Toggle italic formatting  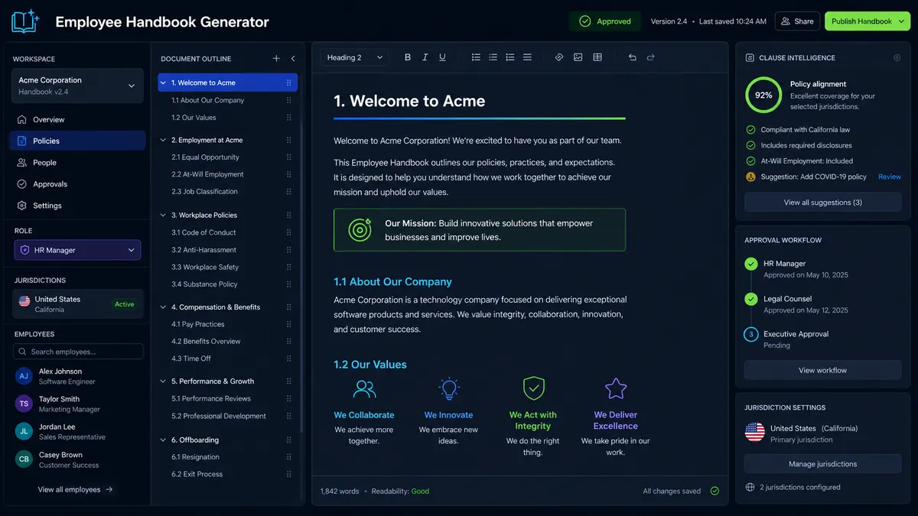tap(425, 57)
